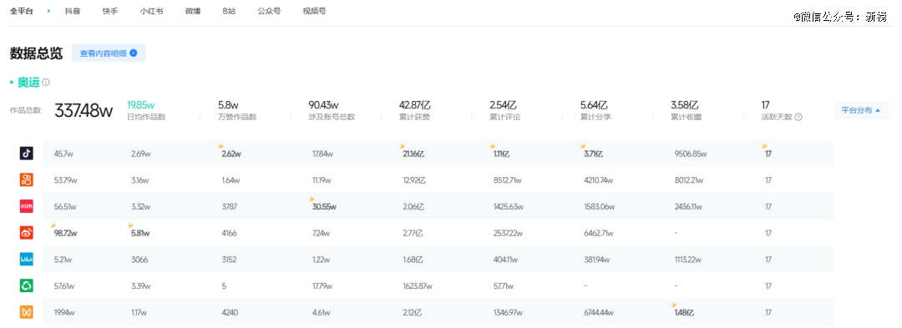Image resolution: width=902 pixels, height=328 pixels.
Task: Click the Weibo platform icon
Action: tap(27, 233)
